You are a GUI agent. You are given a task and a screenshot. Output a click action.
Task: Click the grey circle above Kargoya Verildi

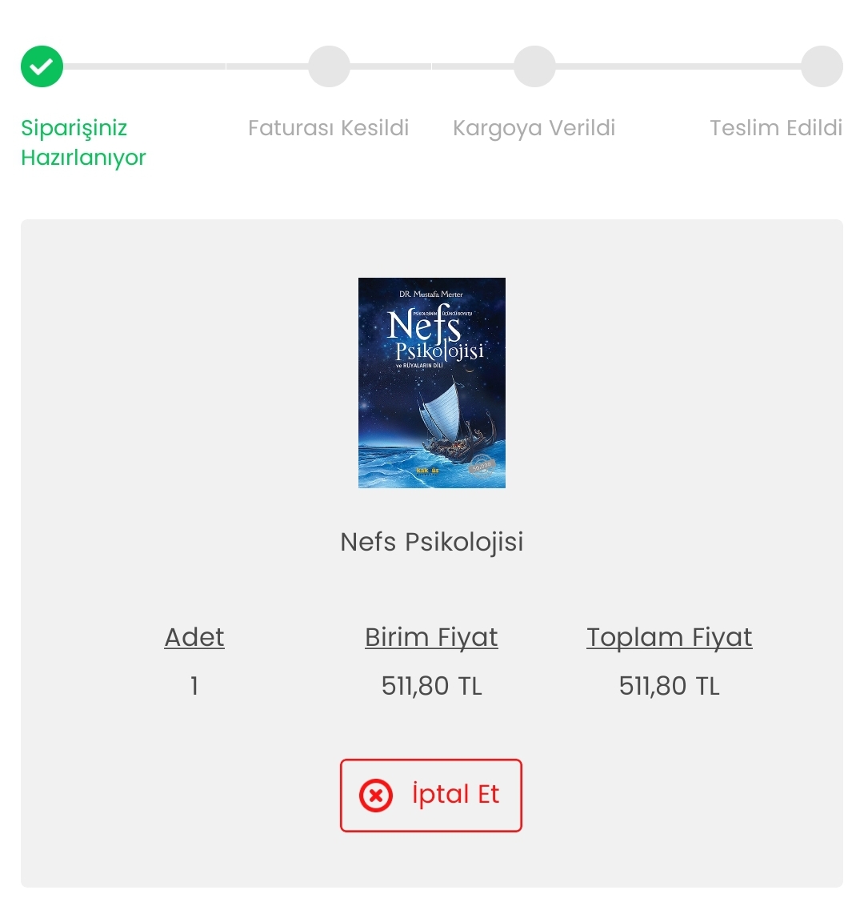tap(534, 66)
